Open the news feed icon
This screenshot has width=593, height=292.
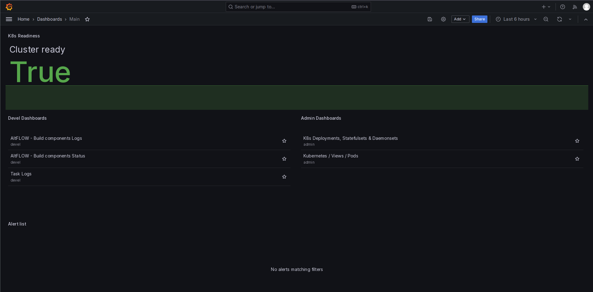575,7
